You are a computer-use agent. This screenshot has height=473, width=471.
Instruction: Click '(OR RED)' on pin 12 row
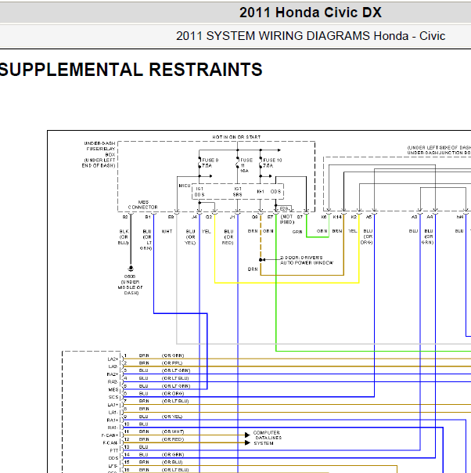(173, 439)
